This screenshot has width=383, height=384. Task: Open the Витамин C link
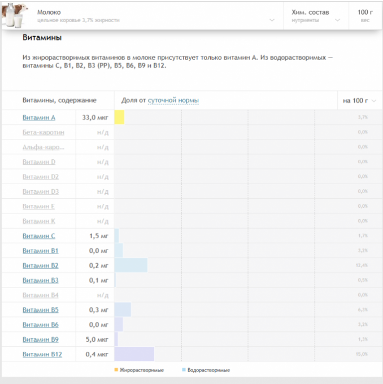[39, 236]
